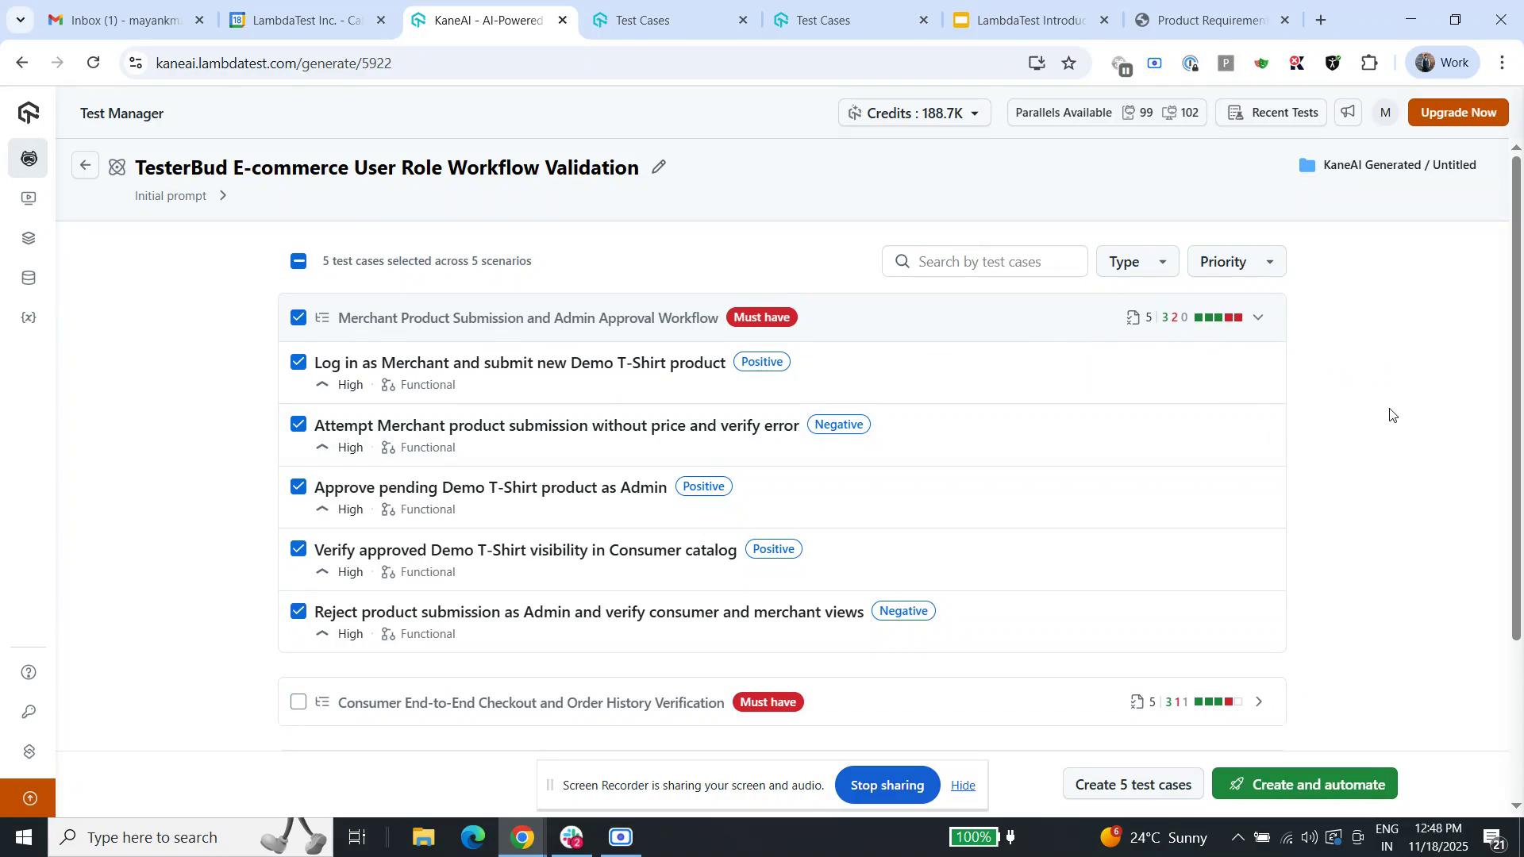This screenshot has height=857, width=1524.
Task: Click the variables braces icon in sidebar
Action: 29,317
